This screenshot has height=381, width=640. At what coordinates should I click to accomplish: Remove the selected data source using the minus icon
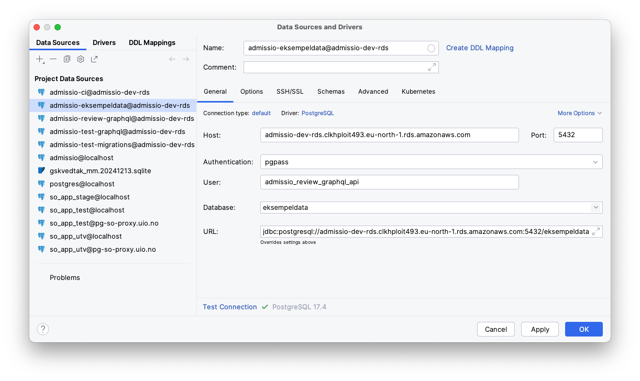pos(54,59)
